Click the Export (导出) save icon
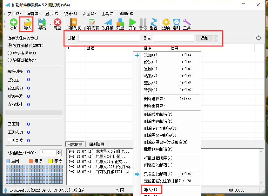 click(42, 24)
